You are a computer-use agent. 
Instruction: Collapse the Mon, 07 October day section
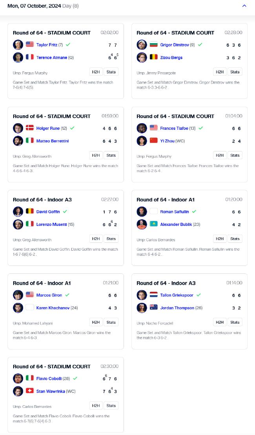244,6
